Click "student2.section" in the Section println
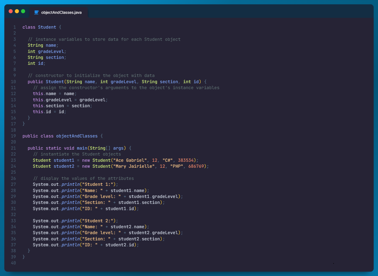378x276 pixels. click(x=139, y=239)
